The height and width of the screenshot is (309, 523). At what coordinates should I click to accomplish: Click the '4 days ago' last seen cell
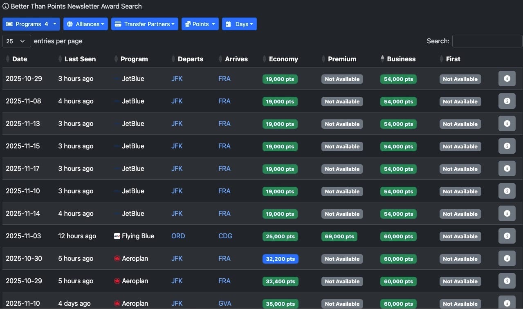coord(74,303)
